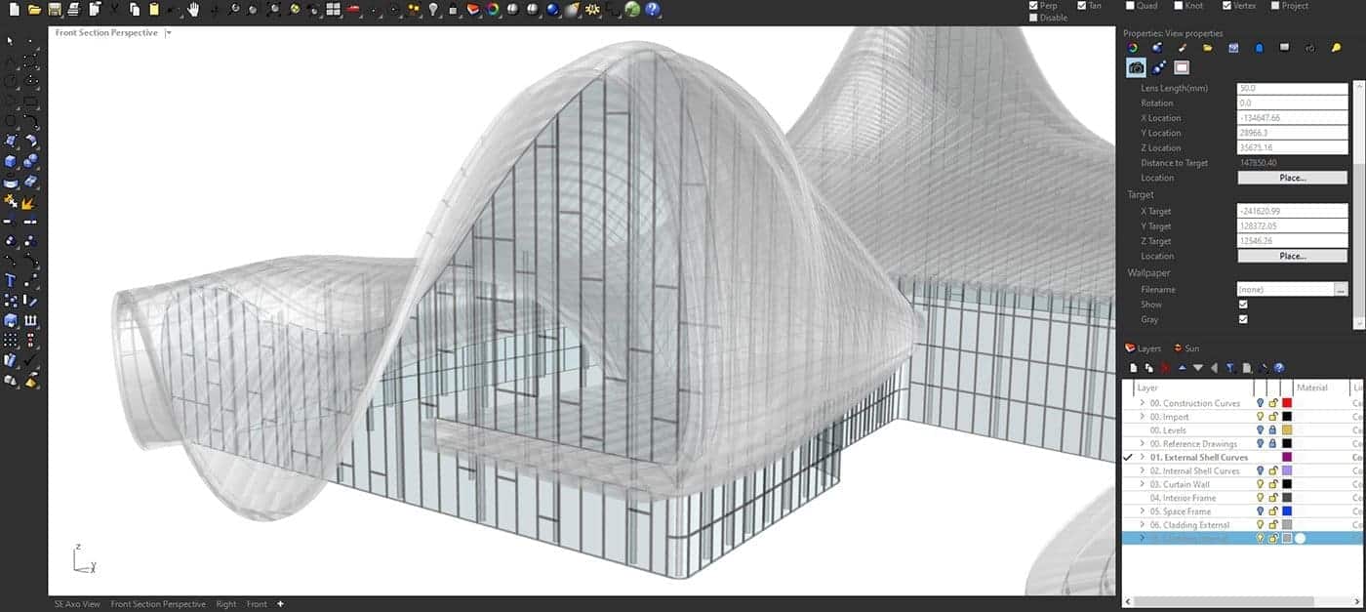Click the Save icon in the top toolbar
The image size is (1366, 612).
tap(56, 10)
